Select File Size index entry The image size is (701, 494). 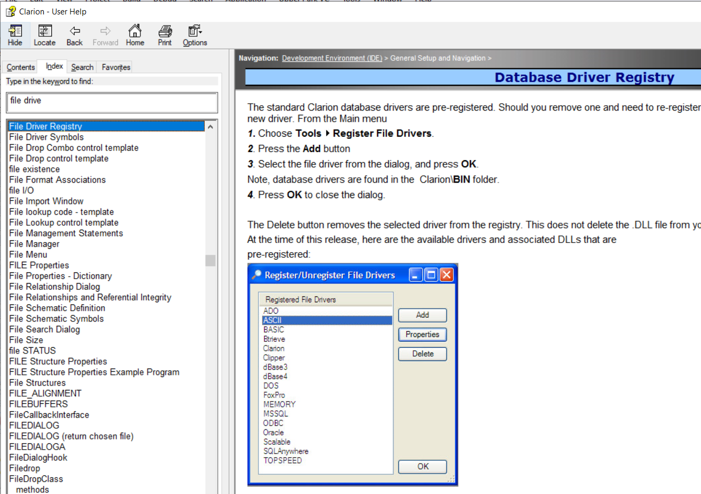26,340
